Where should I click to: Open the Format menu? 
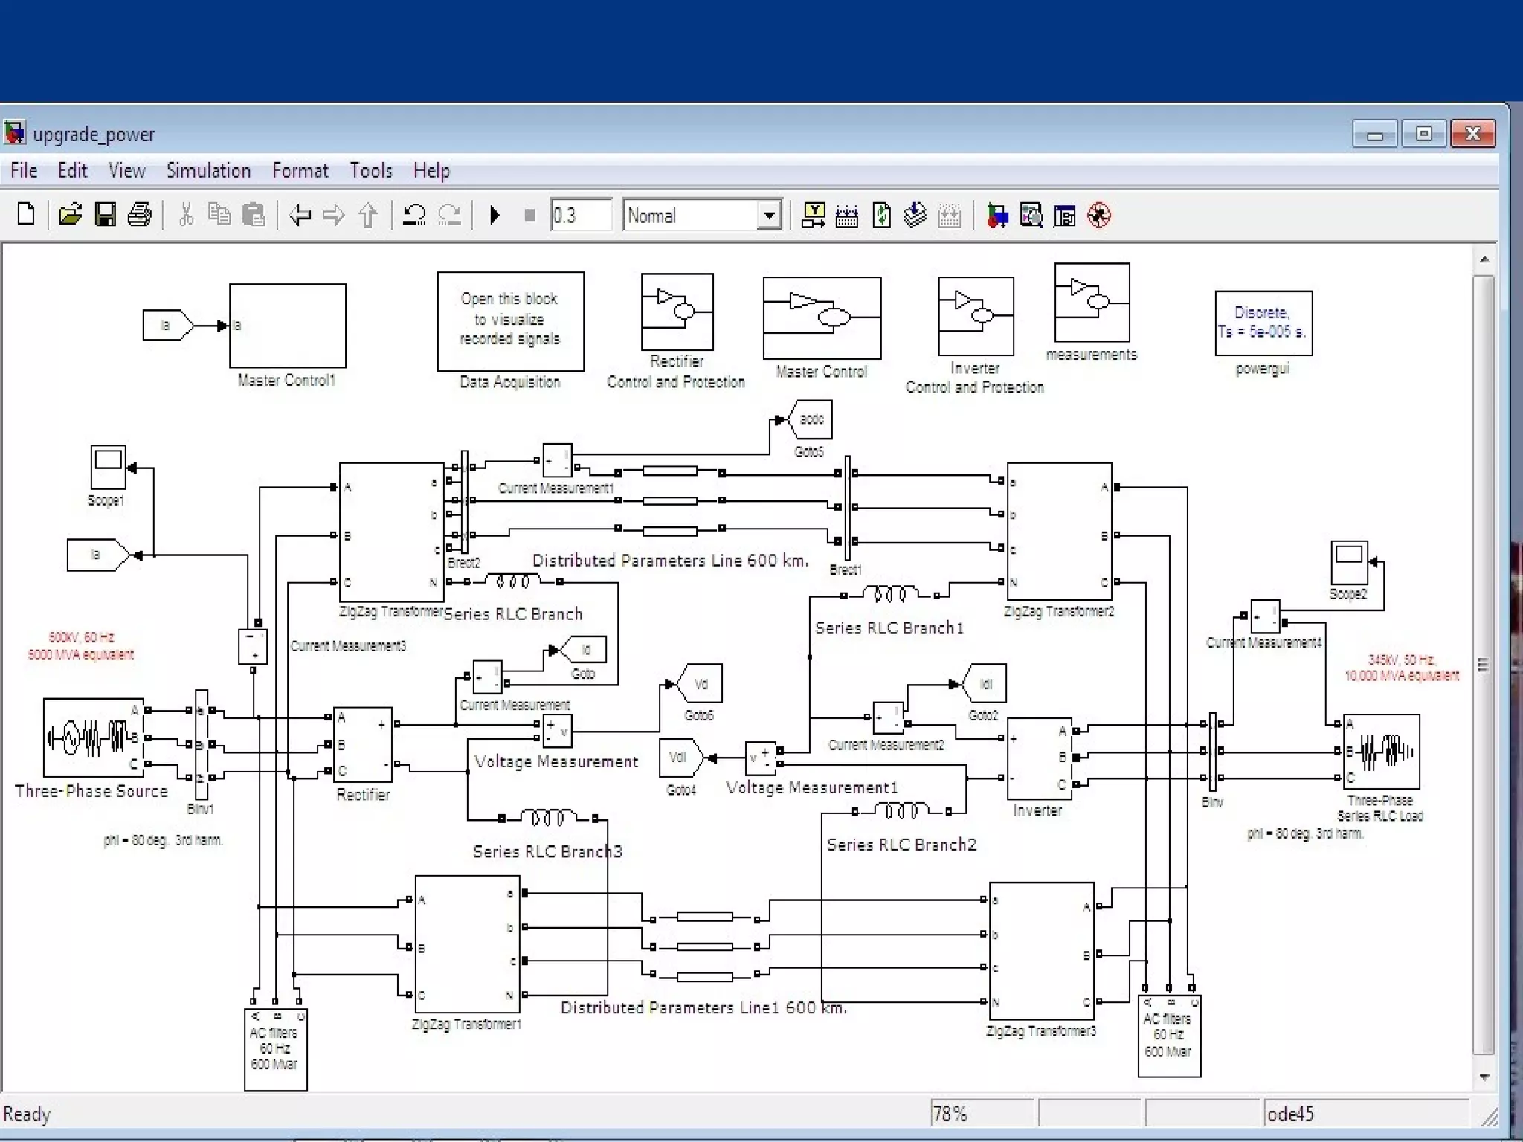[x=300, y=171]
